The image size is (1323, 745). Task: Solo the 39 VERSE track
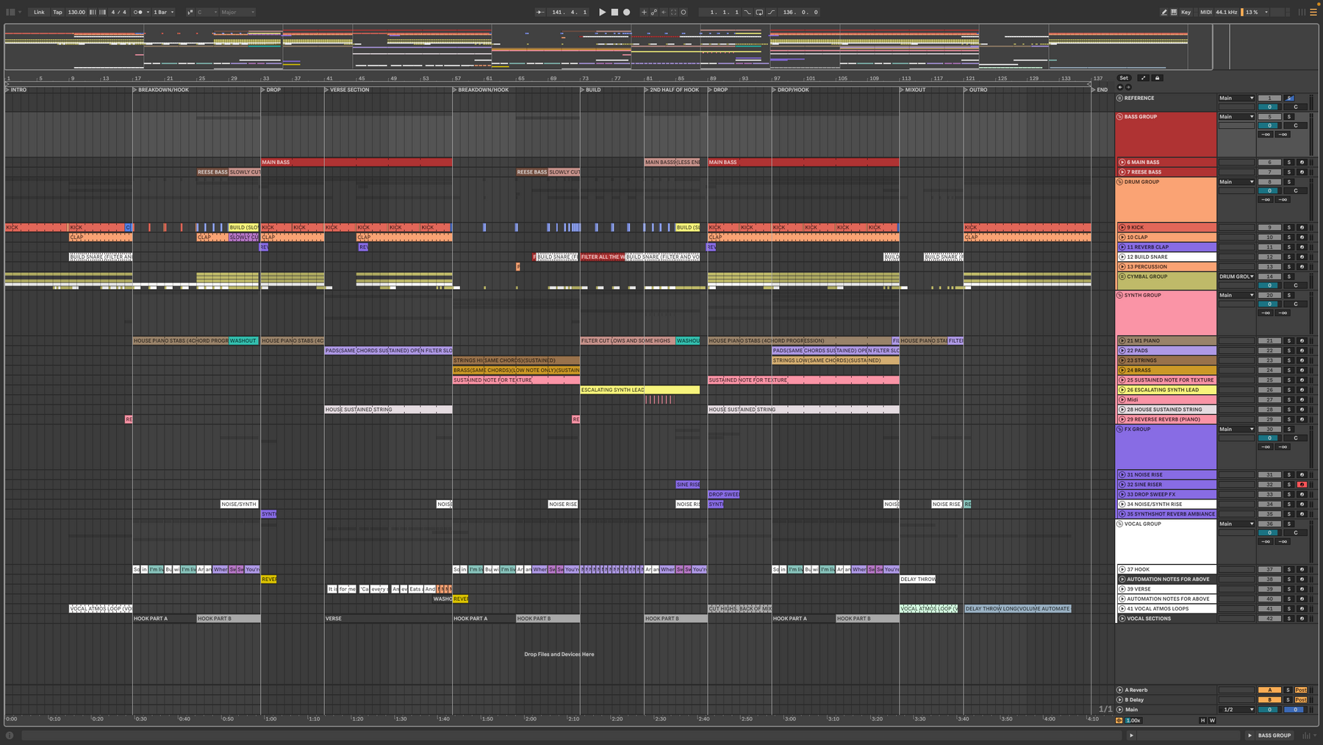click(x=1288, y=589)
